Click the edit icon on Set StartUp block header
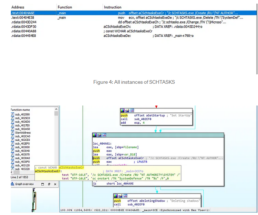The width and height of the screenshot is (258, 215). [x=127, y=110]
